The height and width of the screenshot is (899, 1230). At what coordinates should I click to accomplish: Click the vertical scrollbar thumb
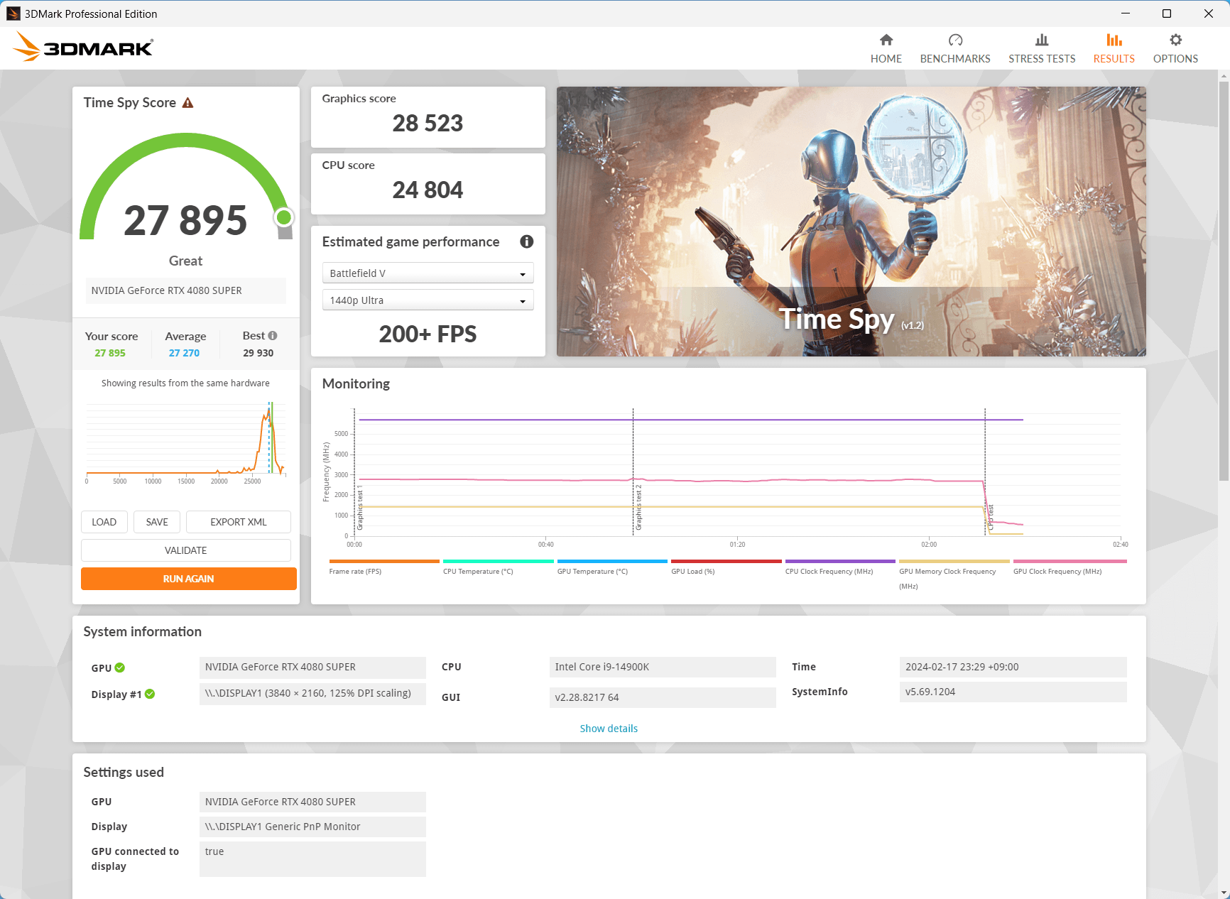point(1224,280)
